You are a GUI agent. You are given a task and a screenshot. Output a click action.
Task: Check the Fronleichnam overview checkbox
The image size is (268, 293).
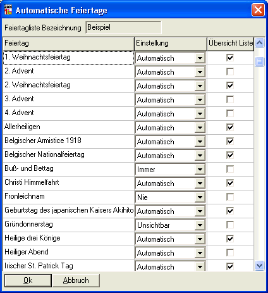click(x=230, y=197)
